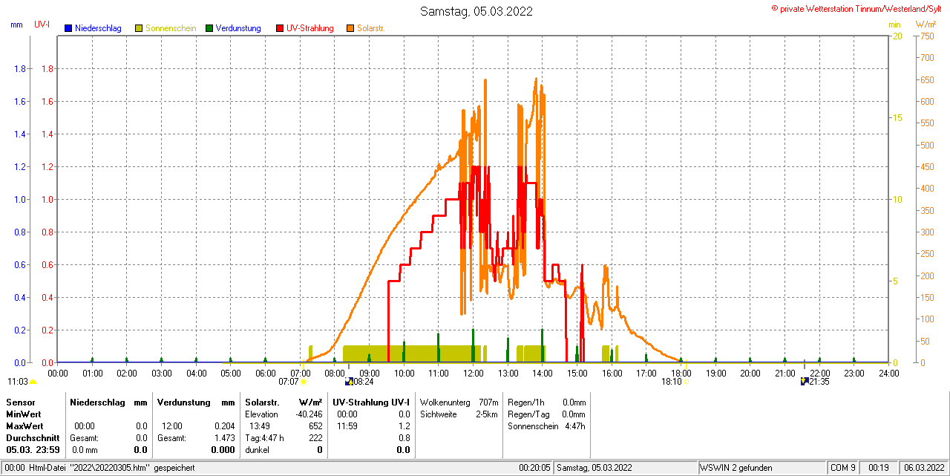Click the 12:00 time axis label

tap(474, 373)
